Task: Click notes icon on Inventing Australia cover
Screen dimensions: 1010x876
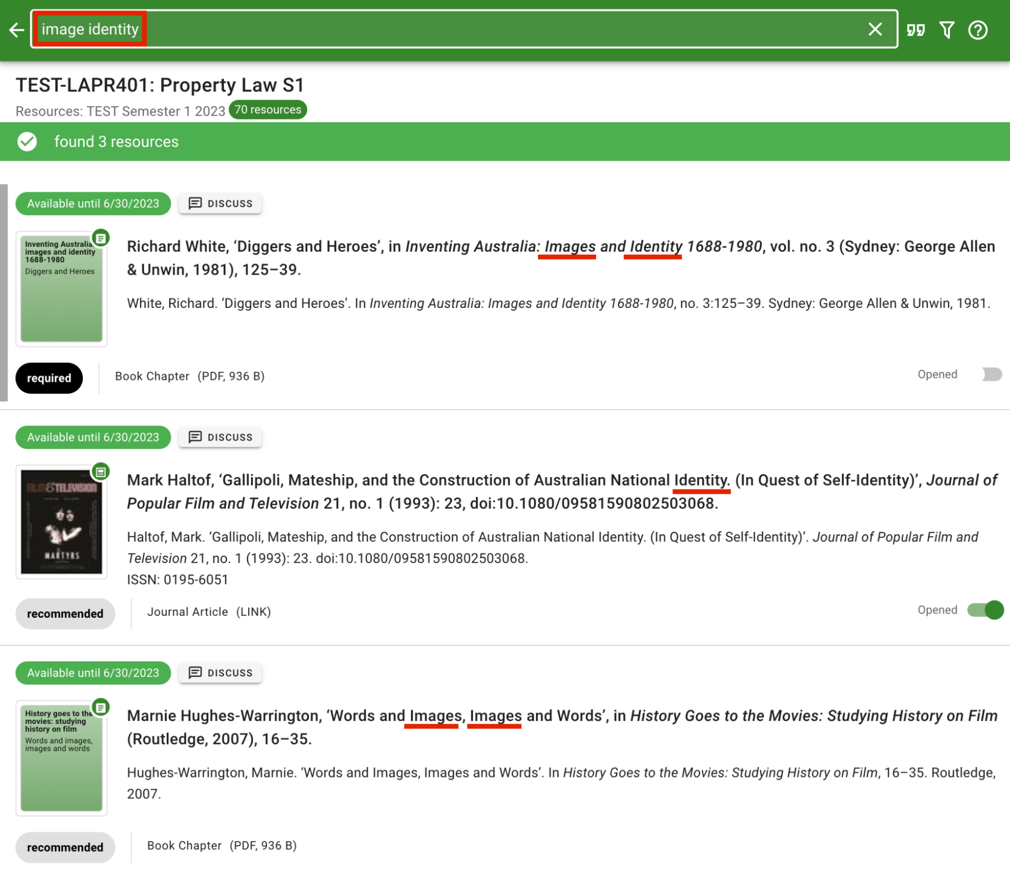Action: point(101,238)
